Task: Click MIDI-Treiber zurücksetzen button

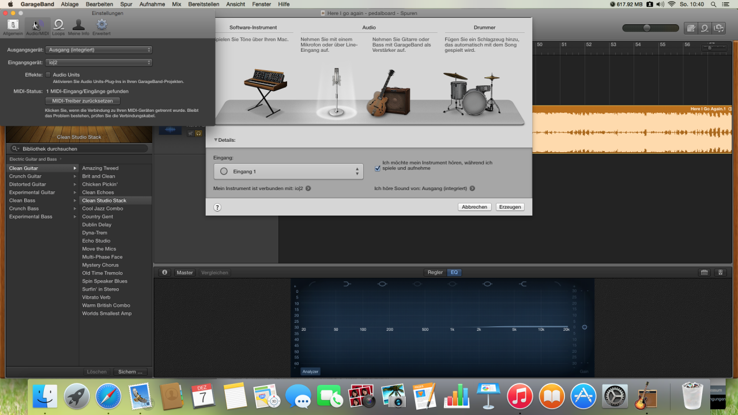Action: tap(82, 101)
